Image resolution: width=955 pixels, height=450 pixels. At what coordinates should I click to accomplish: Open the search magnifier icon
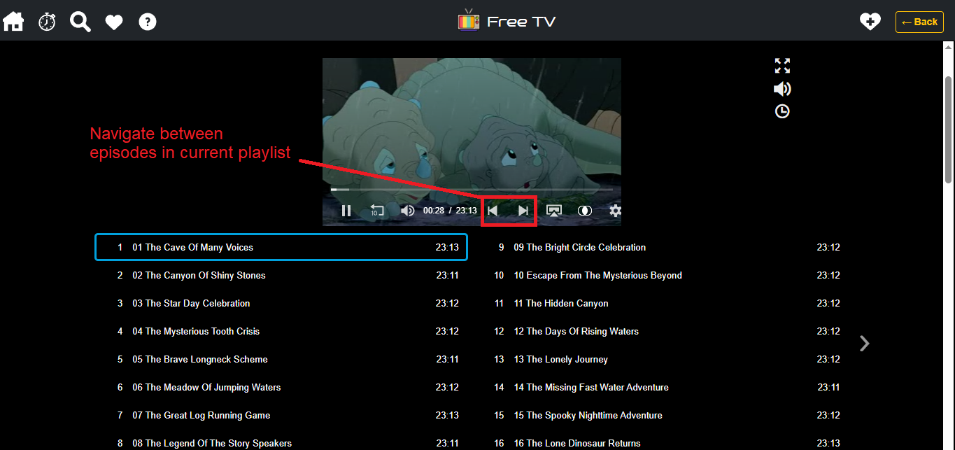(x=80, y=22)
